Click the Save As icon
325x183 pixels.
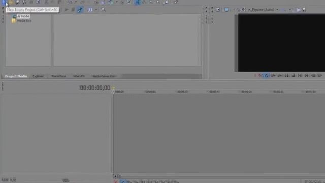click(24, 2)
